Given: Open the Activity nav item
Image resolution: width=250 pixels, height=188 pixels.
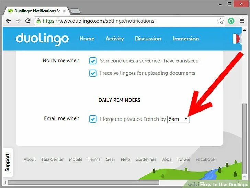Looking at the screenshot, I should pyautogui.click(x=115, y=39).
